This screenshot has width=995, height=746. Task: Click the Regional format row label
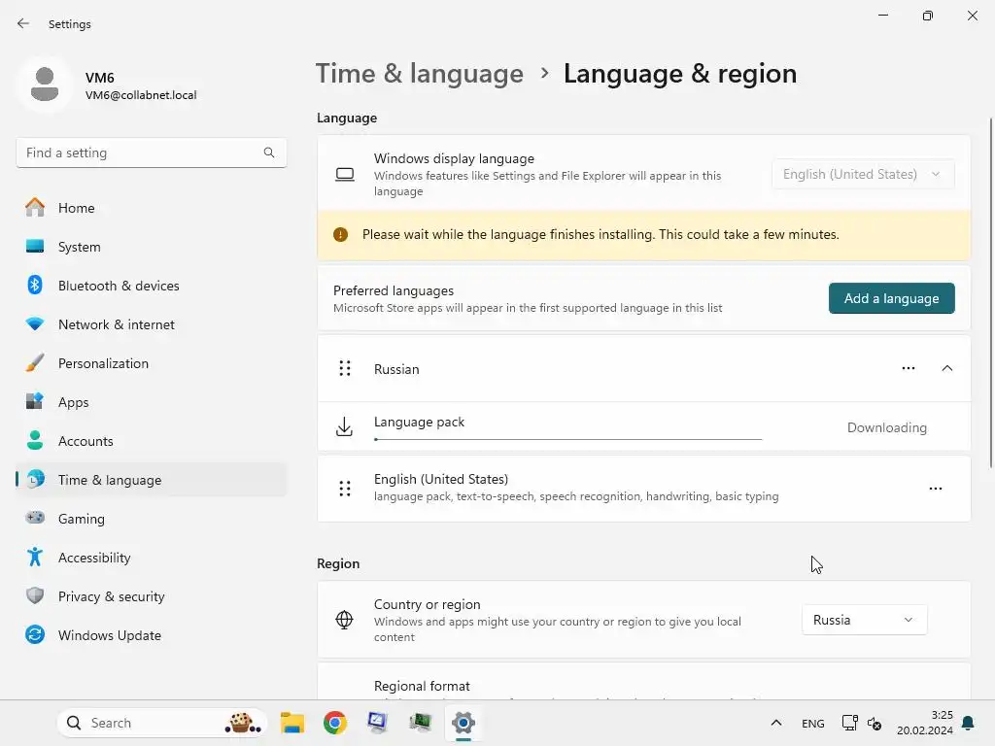tap(422, 686)
